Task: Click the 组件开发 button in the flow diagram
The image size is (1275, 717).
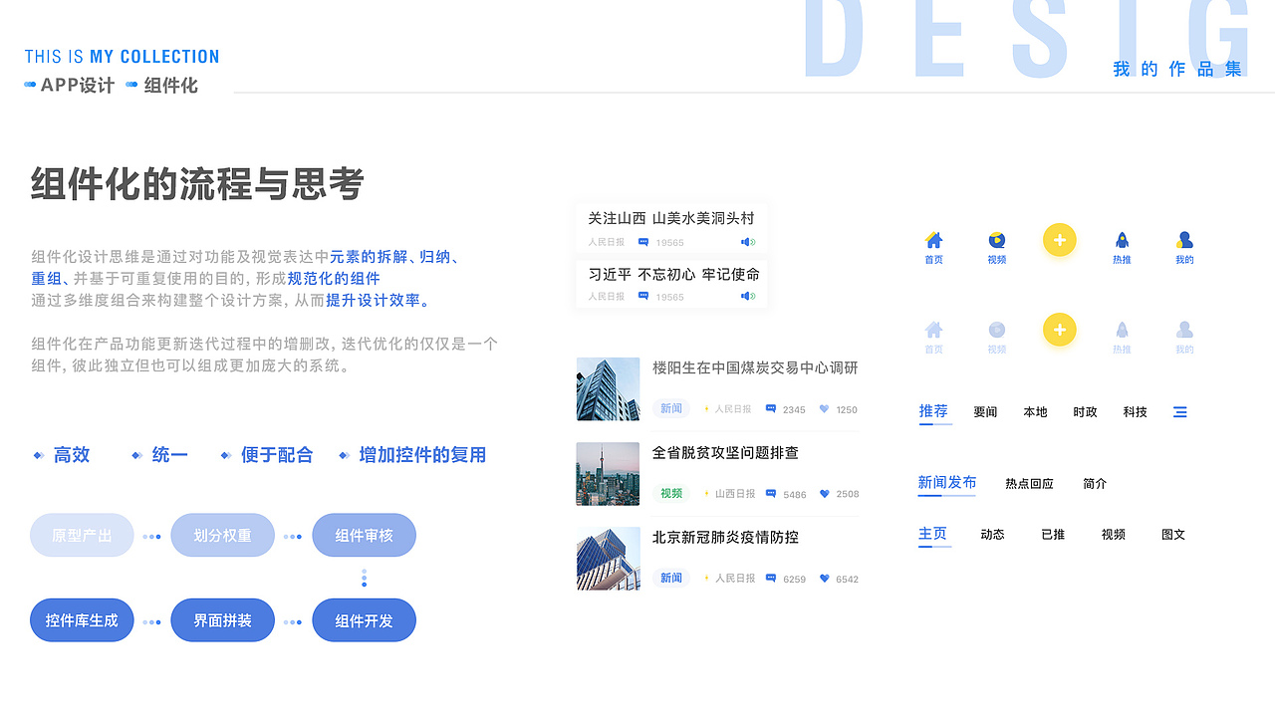Action: [x=364, y=619]
